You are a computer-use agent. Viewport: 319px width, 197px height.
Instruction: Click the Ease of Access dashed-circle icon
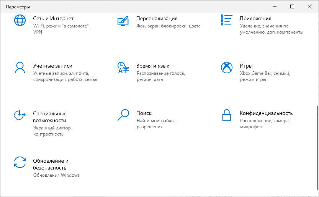(x=20, y=115)
